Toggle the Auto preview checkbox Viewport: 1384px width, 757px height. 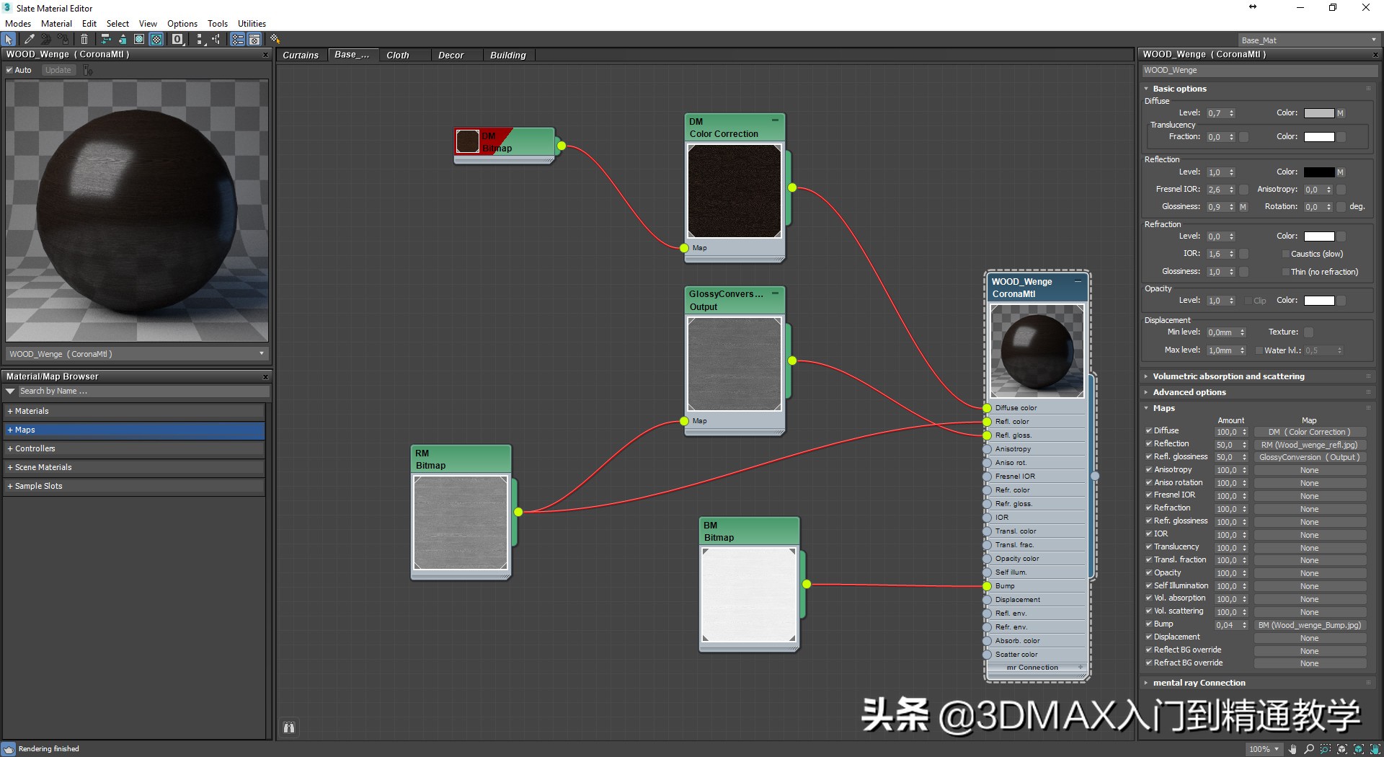click(x=10, y=71)
